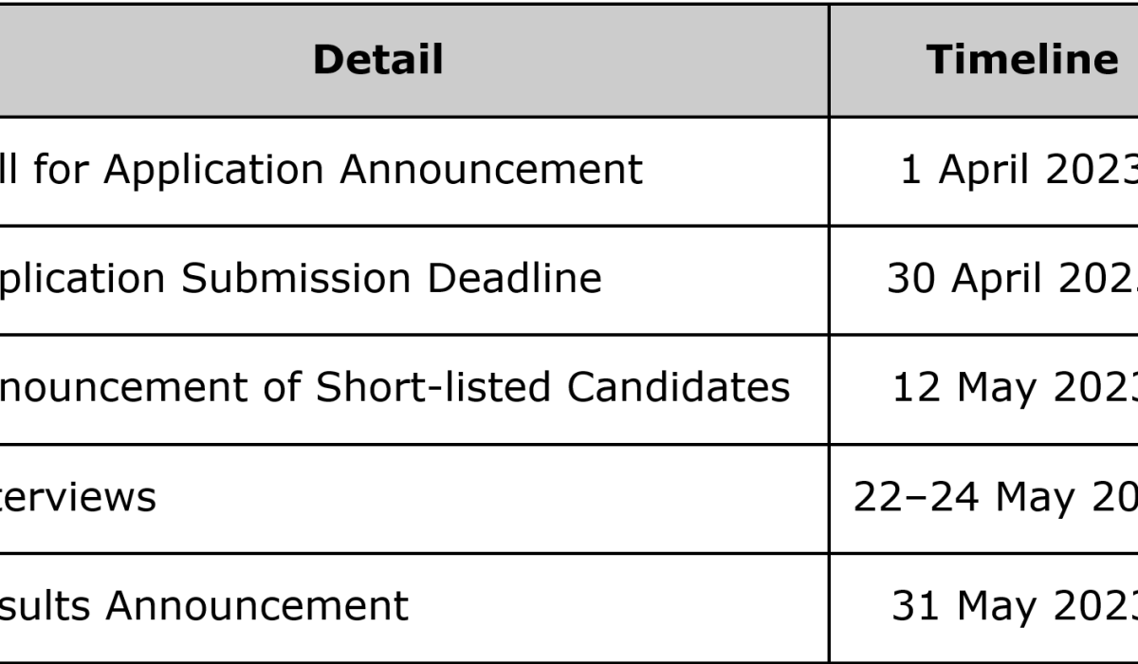Click the word Submission in the table

coord(297,279)
